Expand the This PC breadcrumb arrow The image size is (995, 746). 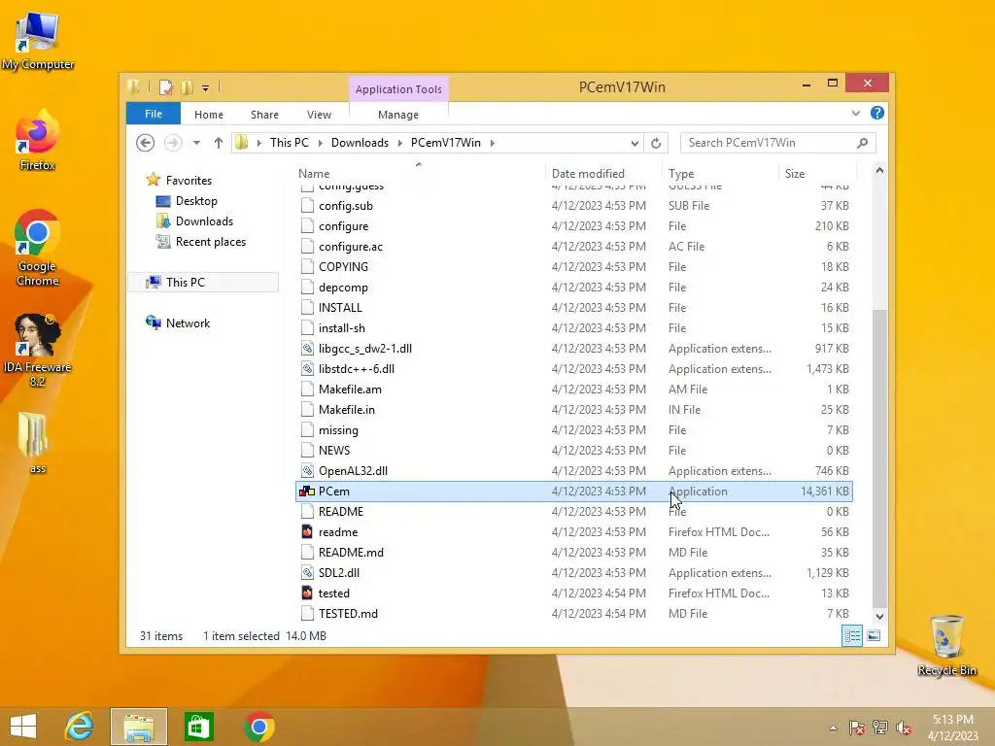click(320, 143)
